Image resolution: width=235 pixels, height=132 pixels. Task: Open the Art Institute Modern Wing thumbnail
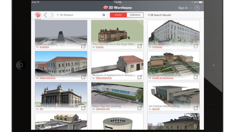173,96
